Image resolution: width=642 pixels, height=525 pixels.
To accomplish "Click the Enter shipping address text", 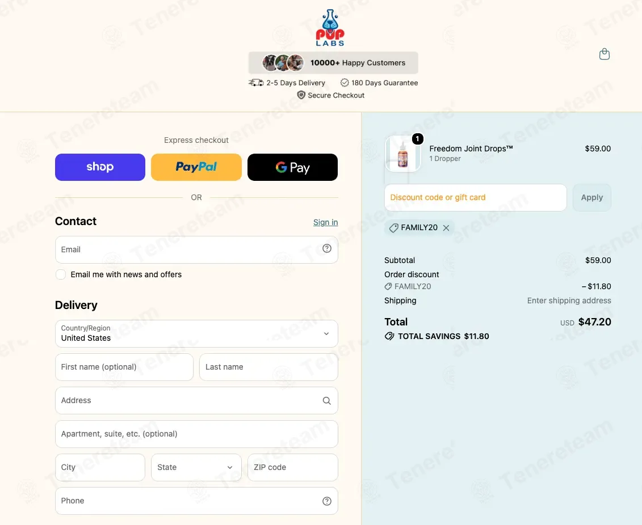I will click(569, 300).
